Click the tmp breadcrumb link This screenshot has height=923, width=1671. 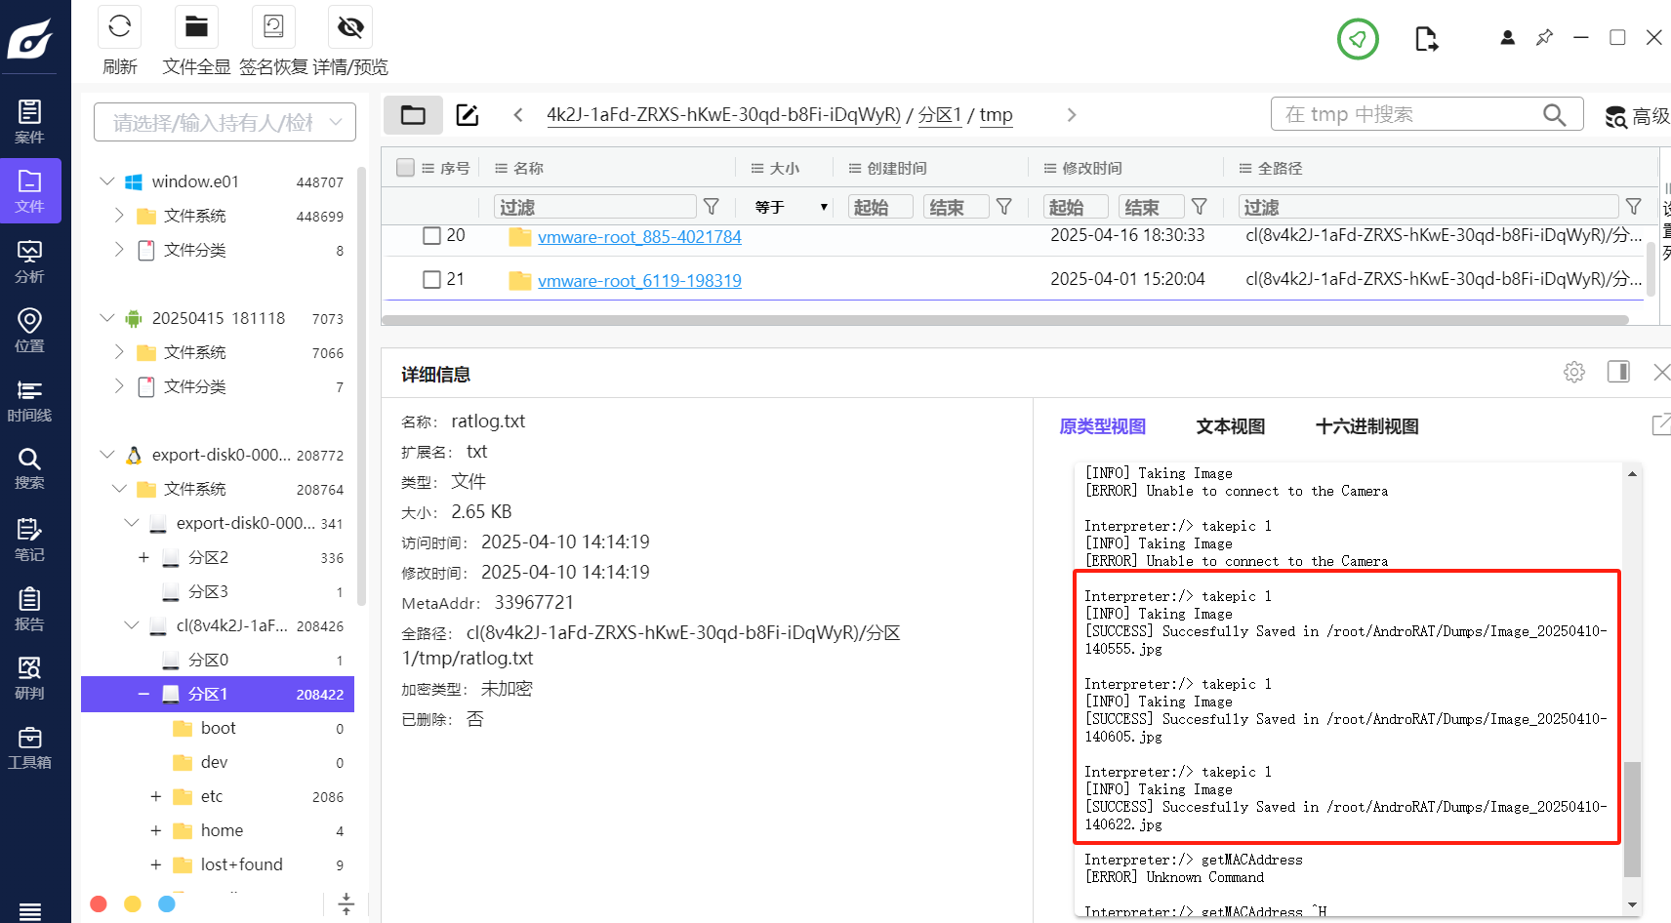coord(996,115)
